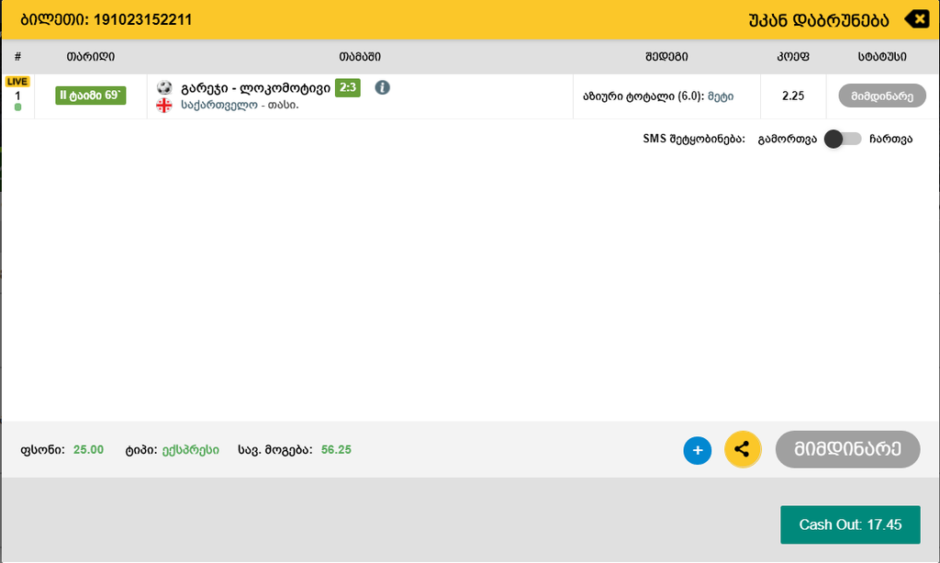This screenshot has height=563, width=940.
Task: Click the შედეგი column header
Action: tap(666, 56)
